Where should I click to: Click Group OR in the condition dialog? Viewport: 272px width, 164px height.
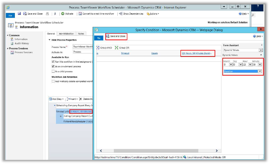(122, 48)
